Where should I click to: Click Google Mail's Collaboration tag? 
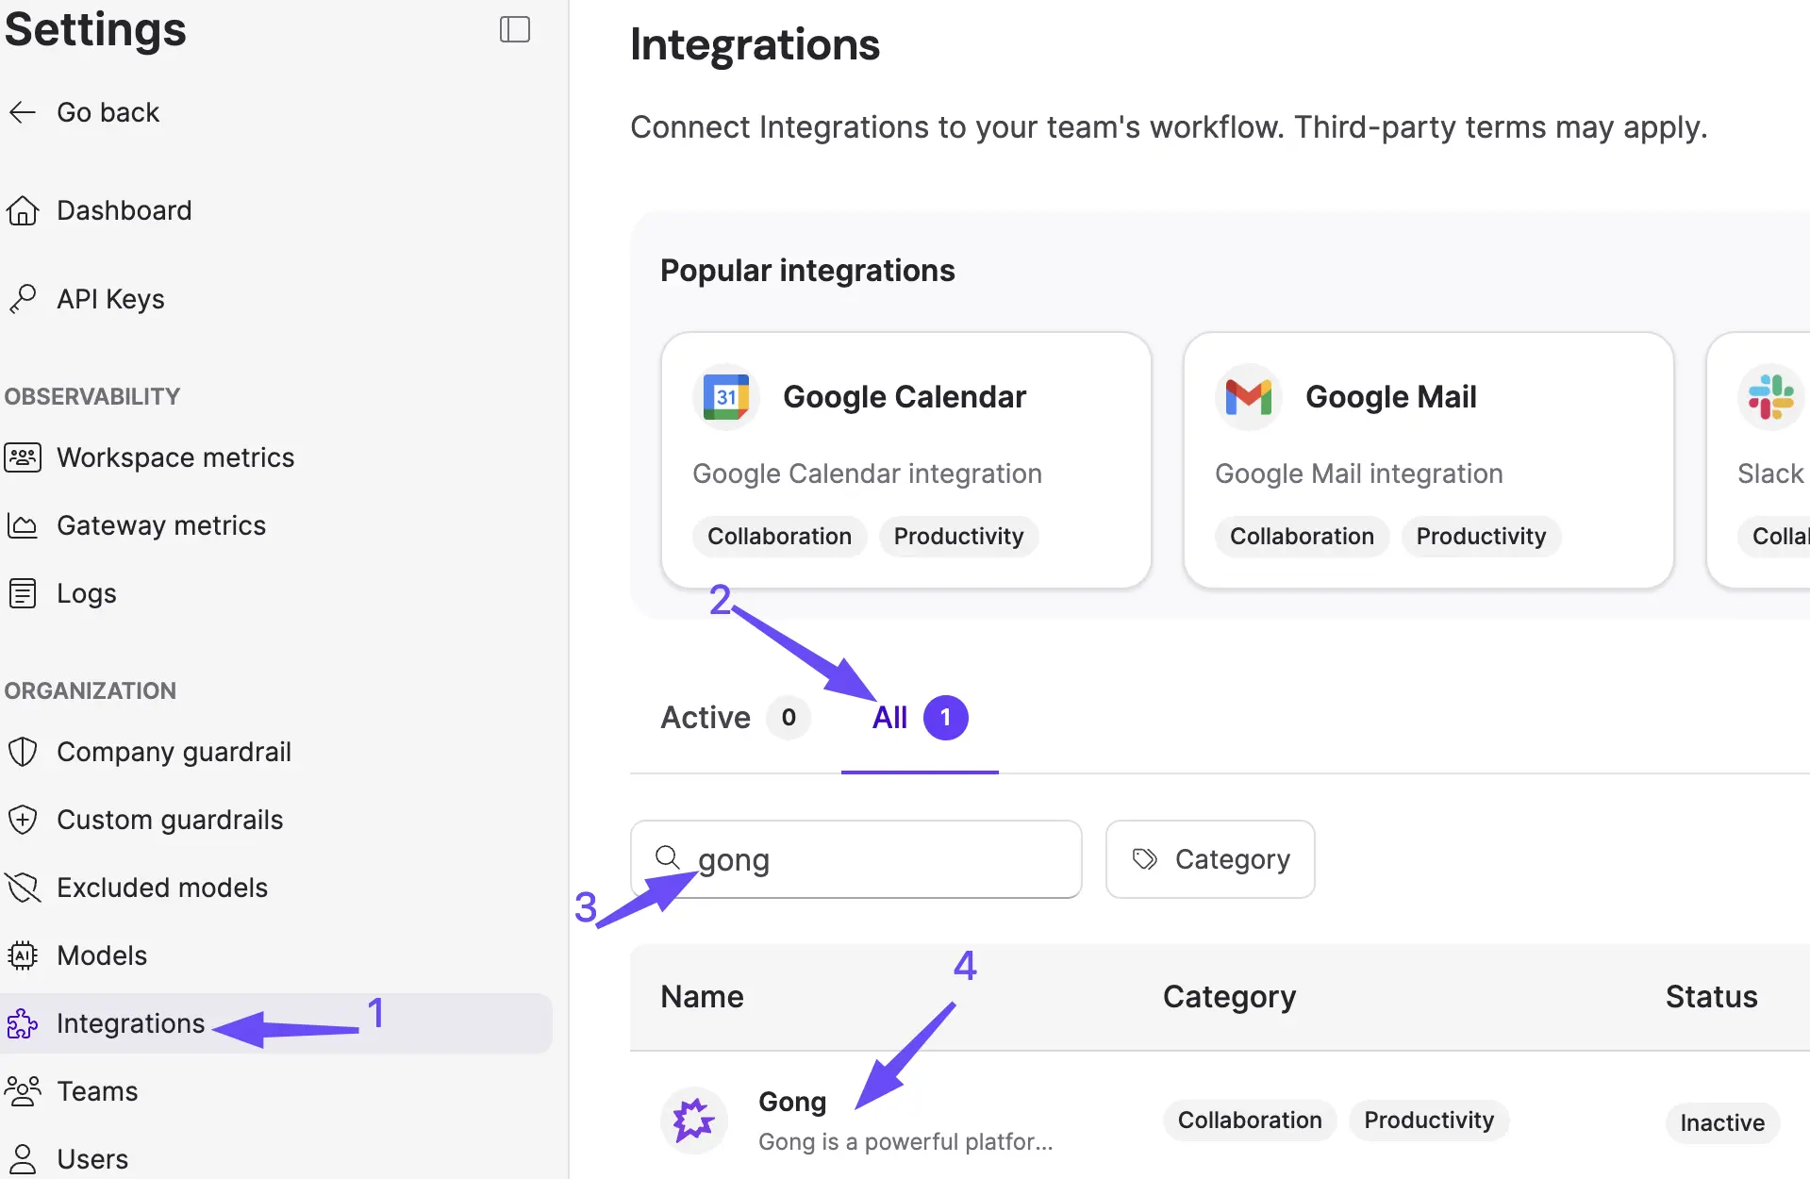pyautogui.click(x=1303, y=537)
